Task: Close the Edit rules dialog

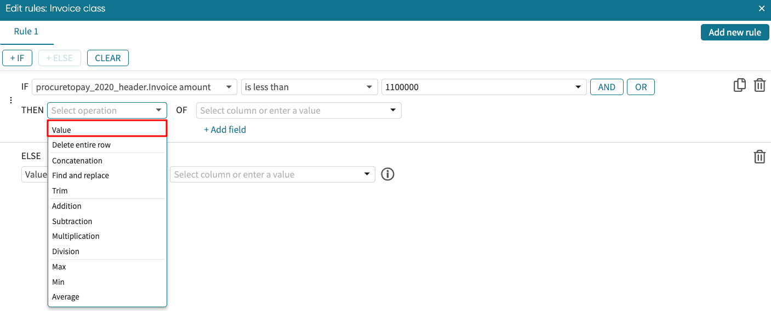Action: tap(761, 9)
